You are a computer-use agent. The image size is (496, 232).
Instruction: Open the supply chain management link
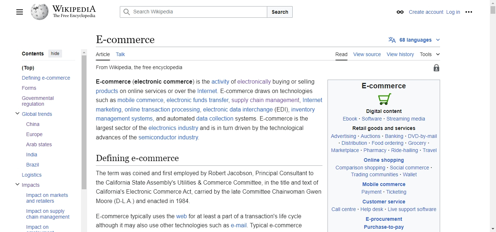point(265,100)
